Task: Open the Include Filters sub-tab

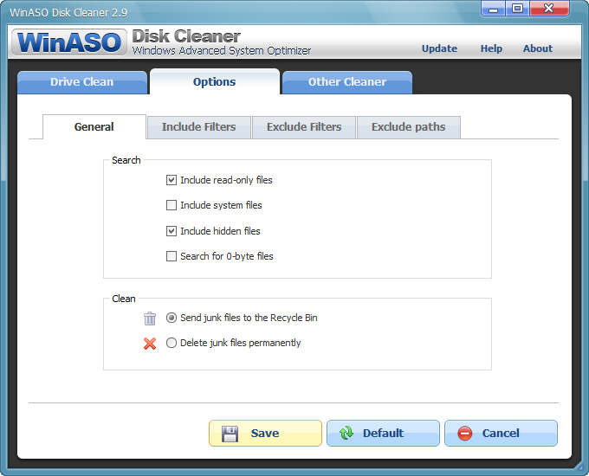Action: click(198, 127)
